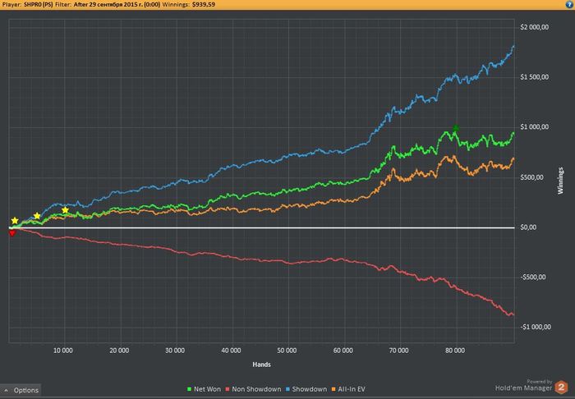Click the blue Showdown legend color square

(287, 389)
